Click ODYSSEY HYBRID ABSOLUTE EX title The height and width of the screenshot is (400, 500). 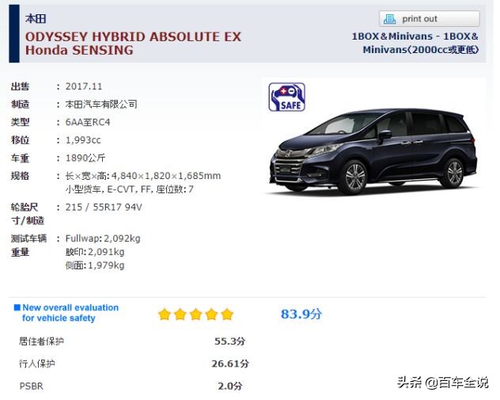(133, 36)
